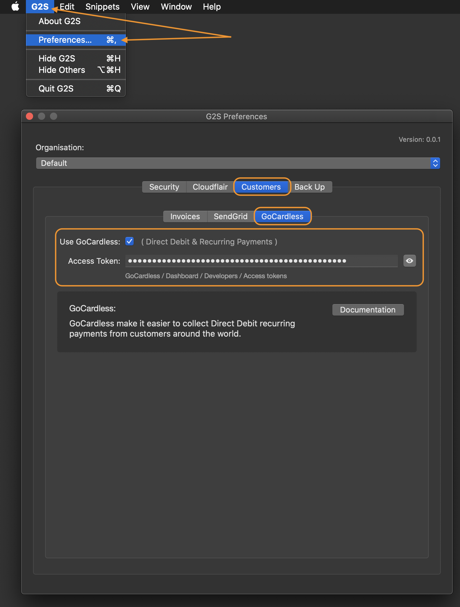Open the Organisation dropdown showing Default
This screenshot has width=460, height=607.
point(238,163)
